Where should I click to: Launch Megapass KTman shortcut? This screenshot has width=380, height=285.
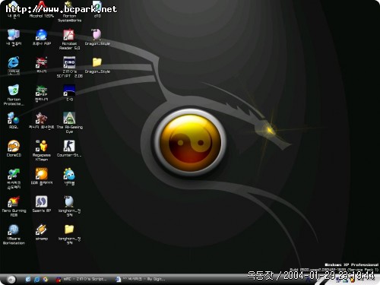point(42,150)
